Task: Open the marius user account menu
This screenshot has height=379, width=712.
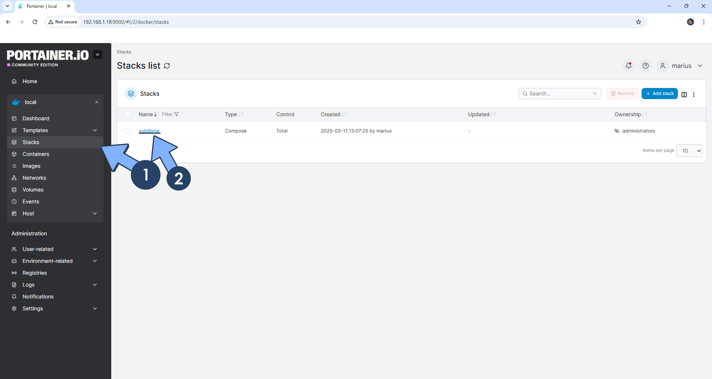Action: click(x=681, y=66)
